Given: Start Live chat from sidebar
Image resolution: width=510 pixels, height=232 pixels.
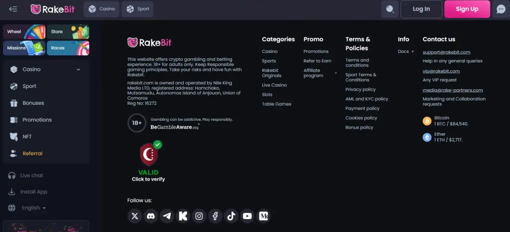Looking at the screenshot, I should coord(25,175).
